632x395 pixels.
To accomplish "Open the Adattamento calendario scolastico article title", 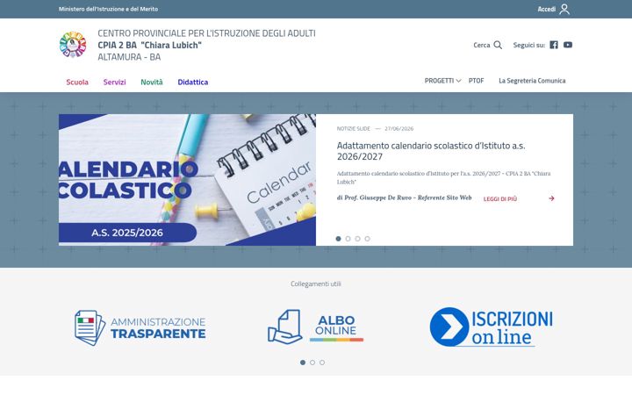I will (431, 151).
